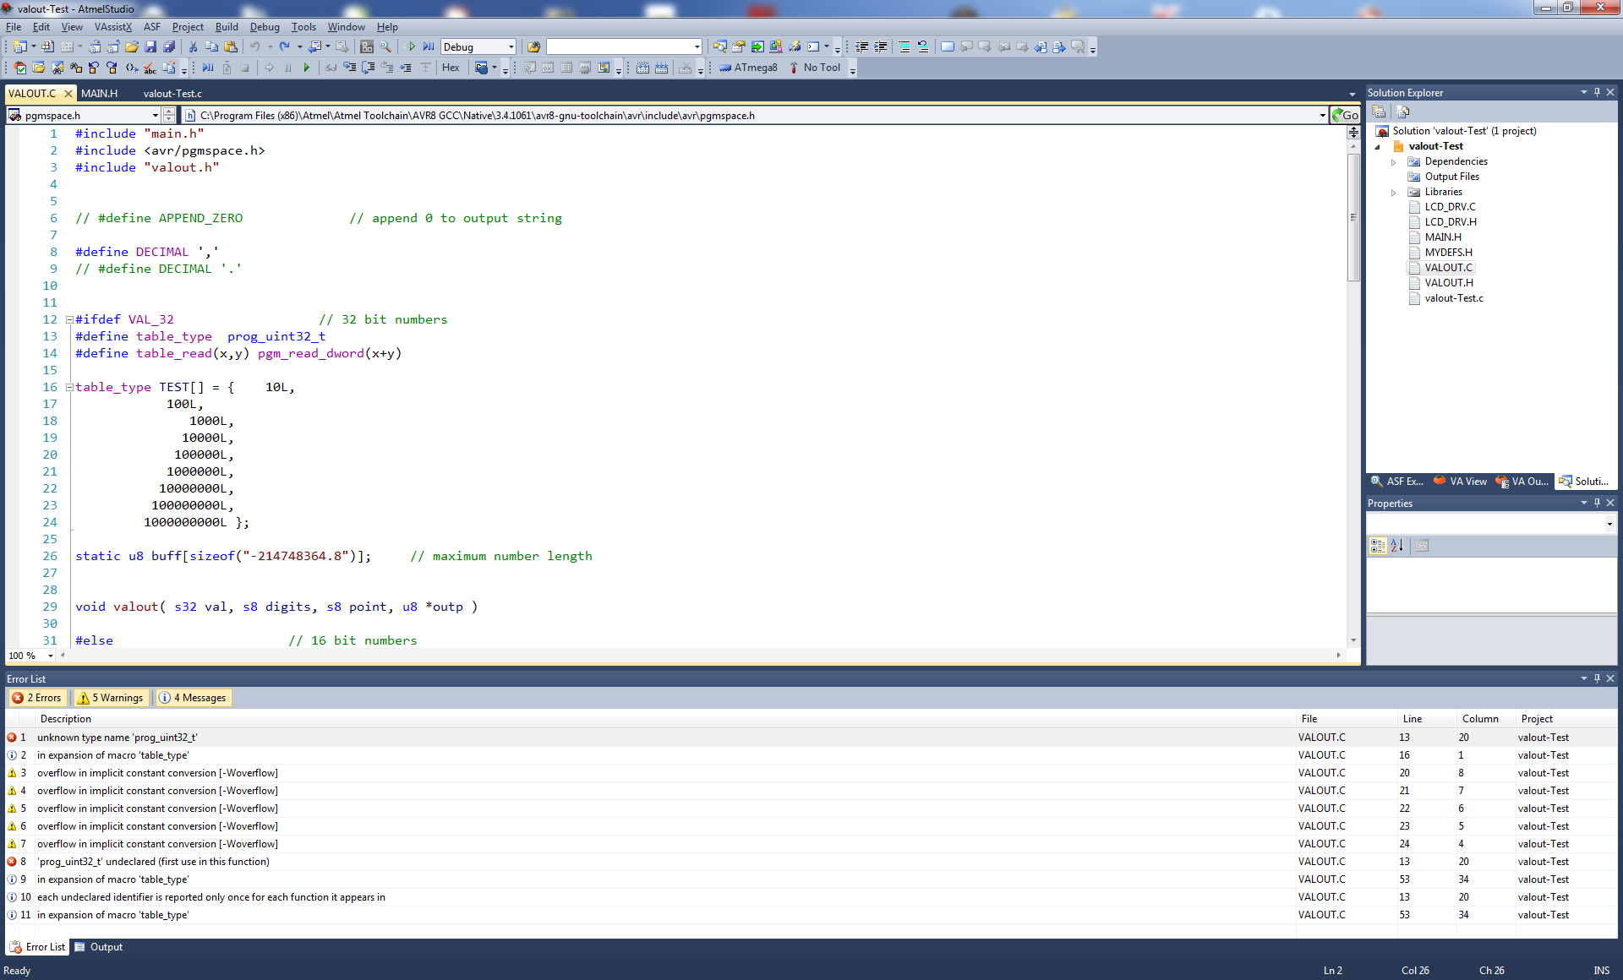Image resolution: width=1623 pixels, height=980 pixels.
Task: Click the Save file toolbar icon
Action: (x=150, y=47)
